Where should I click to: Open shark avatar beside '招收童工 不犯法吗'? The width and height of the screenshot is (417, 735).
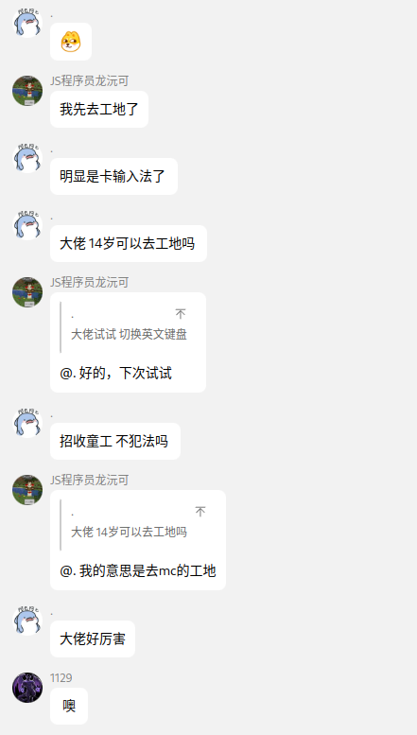27,423
